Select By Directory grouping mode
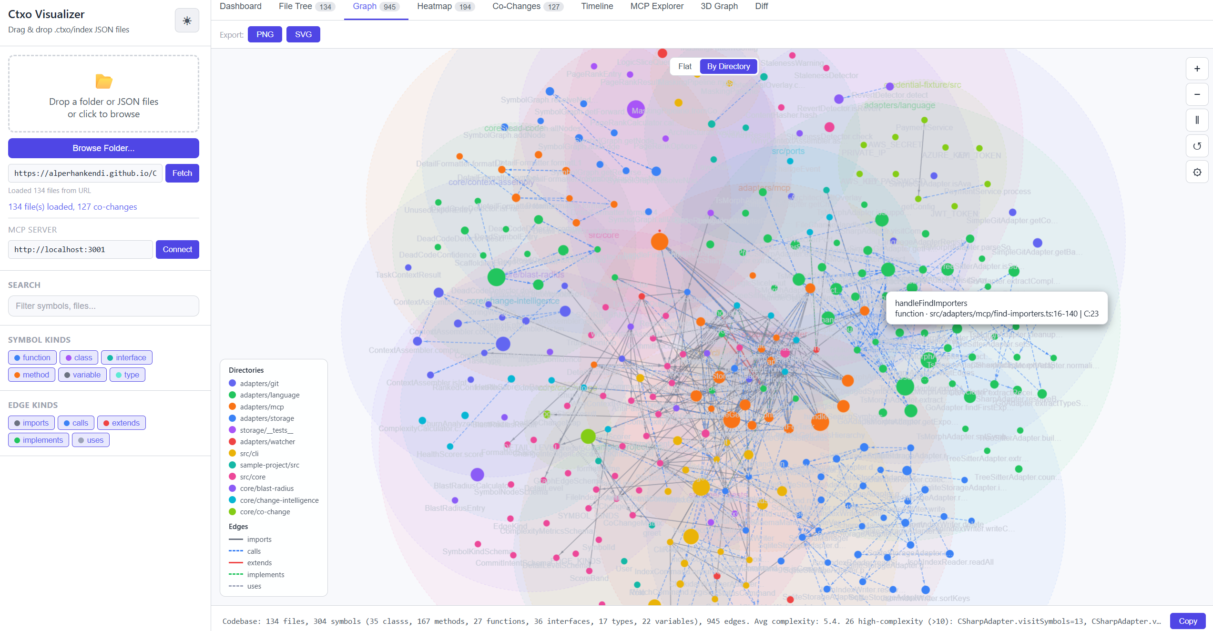 coord(728,67)
